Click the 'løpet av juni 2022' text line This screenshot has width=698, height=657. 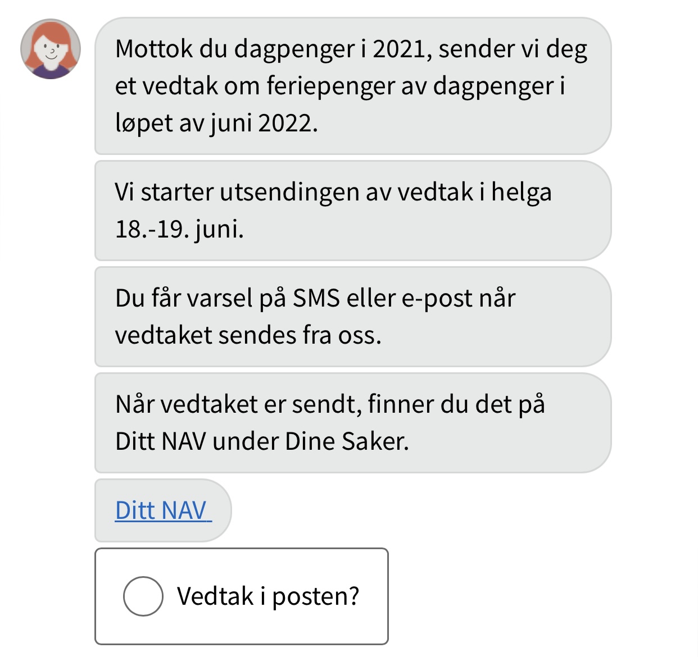(216, 123)
